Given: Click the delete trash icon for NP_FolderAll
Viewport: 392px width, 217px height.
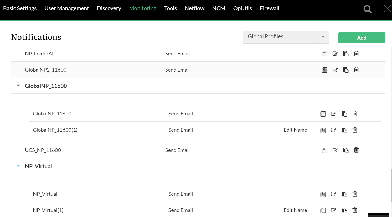Looking at the screenshot, I should (x=356, y=54).
